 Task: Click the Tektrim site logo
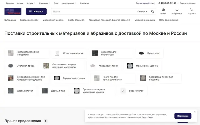[13, 12]
